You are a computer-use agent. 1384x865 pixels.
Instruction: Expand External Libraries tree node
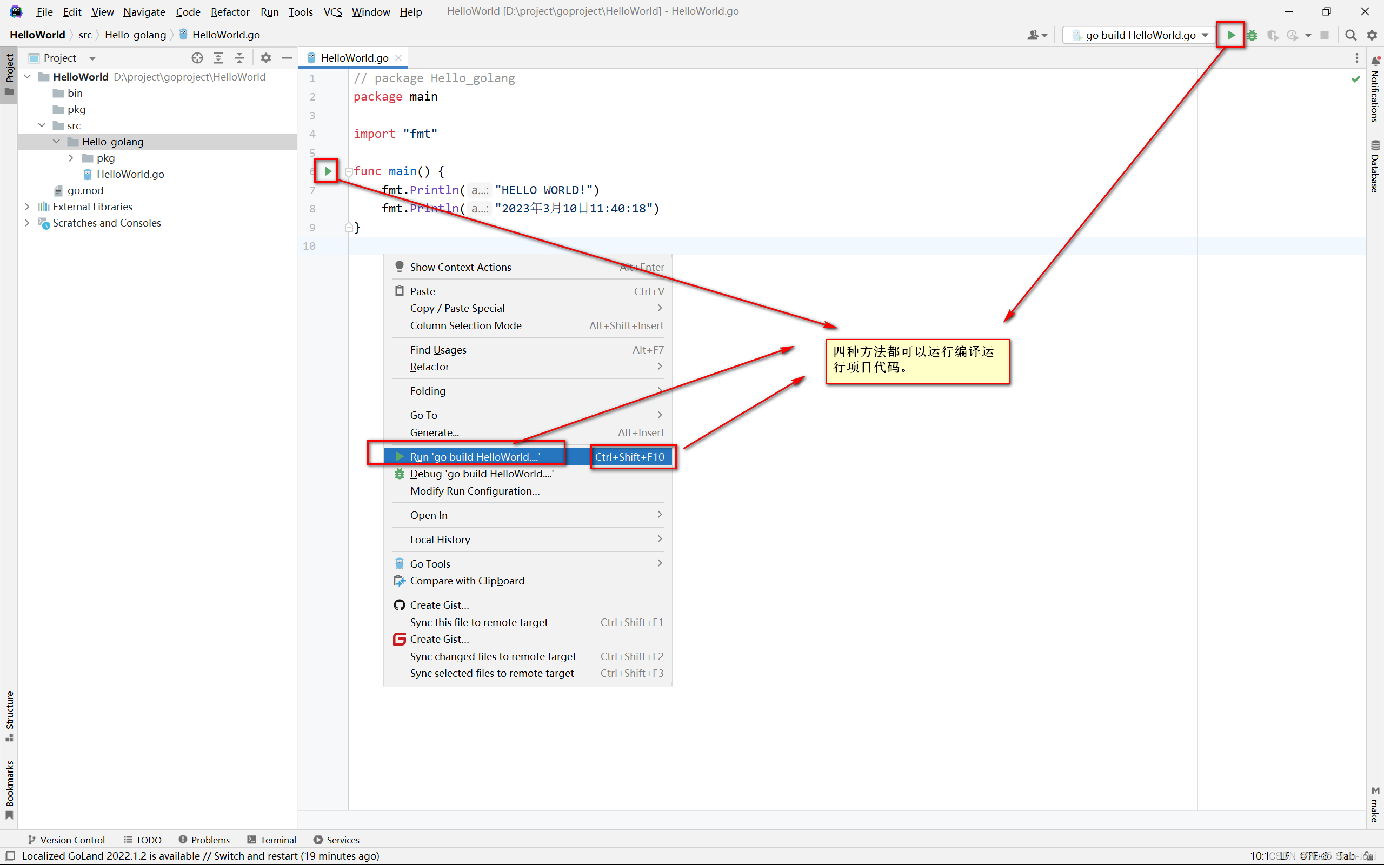(27, 207)
